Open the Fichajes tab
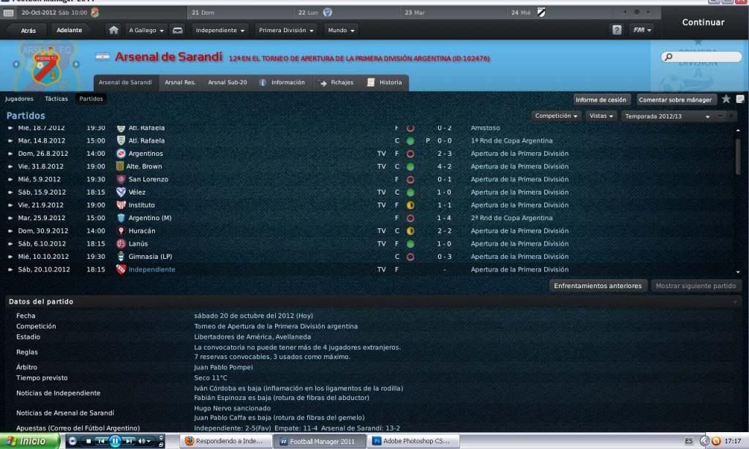This screenshot has width=749, height=449. [x=336, y=83]
